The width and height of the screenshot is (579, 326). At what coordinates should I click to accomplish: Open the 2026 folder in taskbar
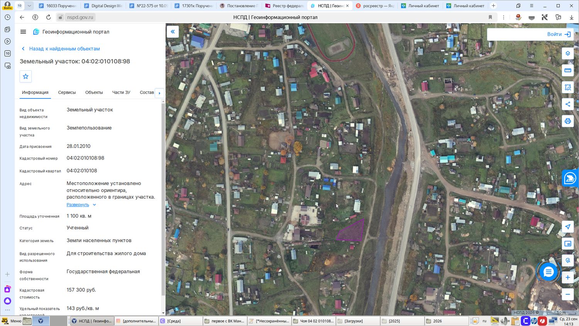(x=446, y=321)
